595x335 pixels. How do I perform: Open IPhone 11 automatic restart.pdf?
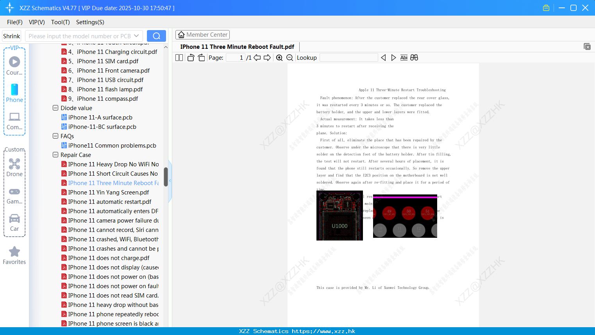106,201
